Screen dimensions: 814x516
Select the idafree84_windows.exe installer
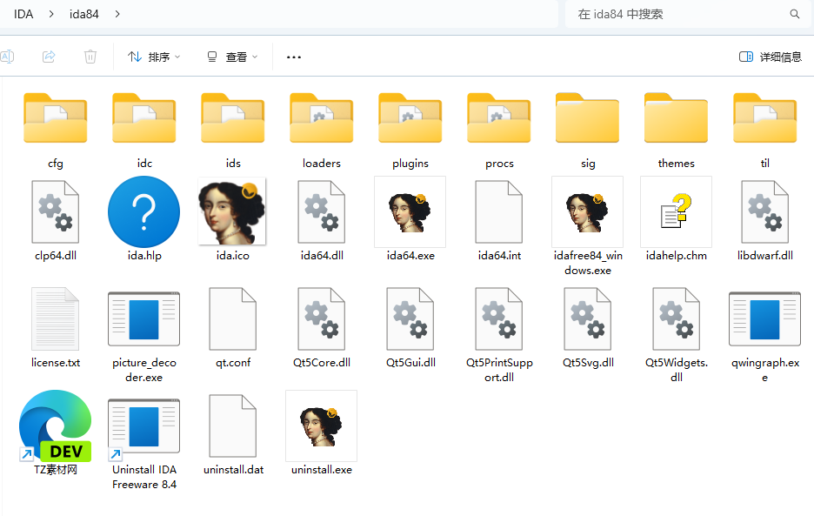pos(588,212)
